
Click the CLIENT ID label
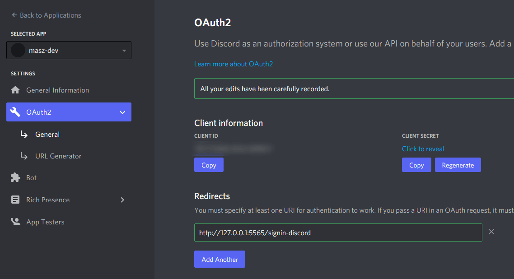tap(206, 136)
